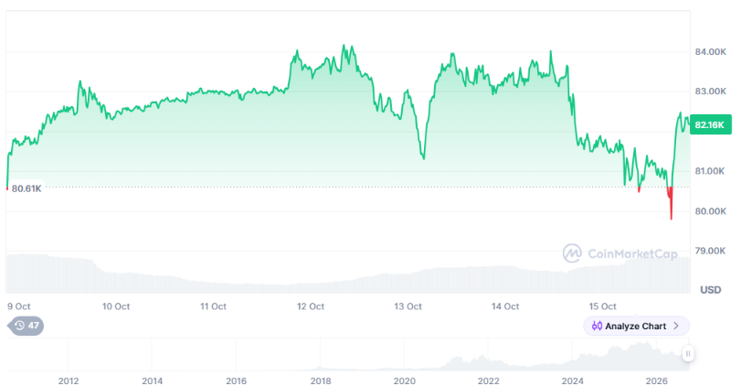Expand the Analyze Chart chevron arrow
Screen dimensions: 741x386
click(x=676, y=326)
